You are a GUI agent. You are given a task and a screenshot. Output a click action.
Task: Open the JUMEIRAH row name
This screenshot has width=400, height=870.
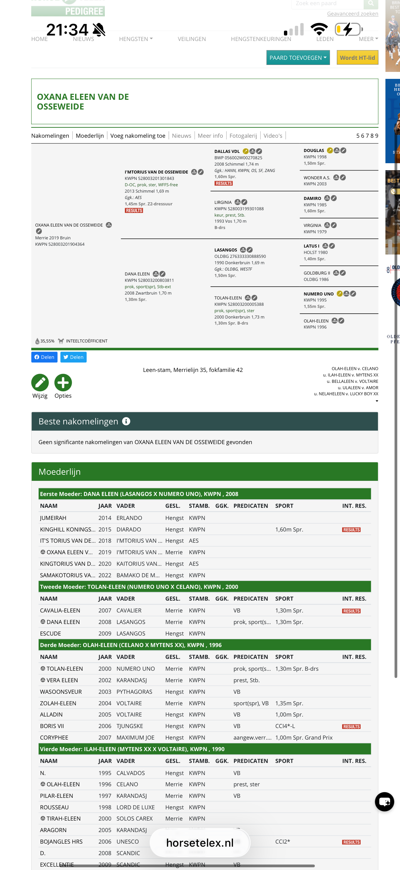[53, 518]
